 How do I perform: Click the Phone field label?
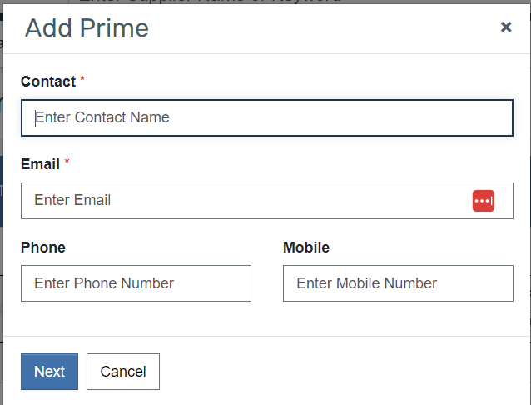pyautogui.click(x=43, y=247)
